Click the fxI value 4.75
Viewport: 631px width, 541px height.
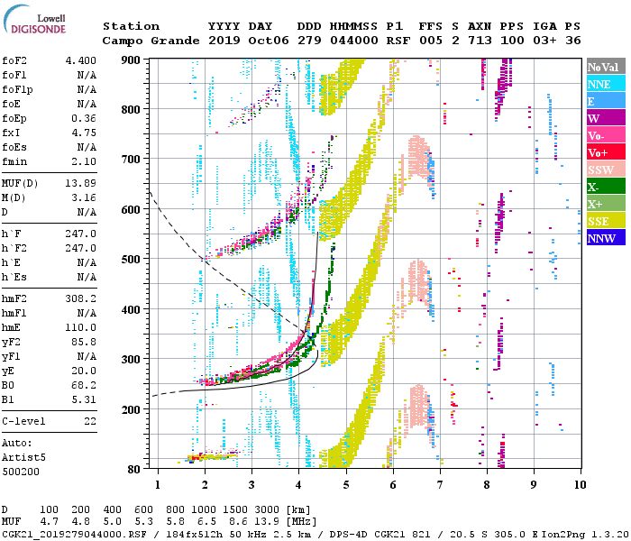click(84, 133)
